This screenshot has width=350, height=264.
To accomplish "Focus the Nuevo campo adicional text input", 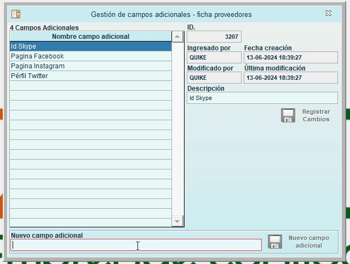I will [x=136, y=245].
